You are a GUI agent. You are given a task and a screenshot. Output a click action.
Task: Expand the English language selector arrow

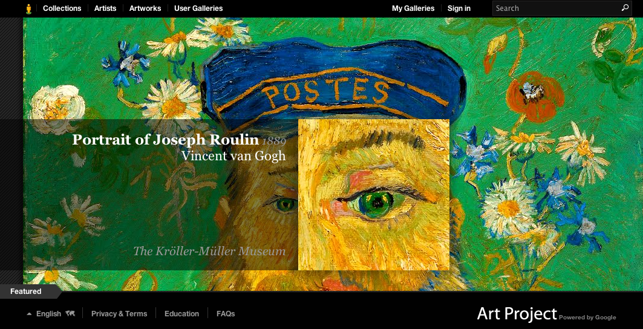click(29, 314)
